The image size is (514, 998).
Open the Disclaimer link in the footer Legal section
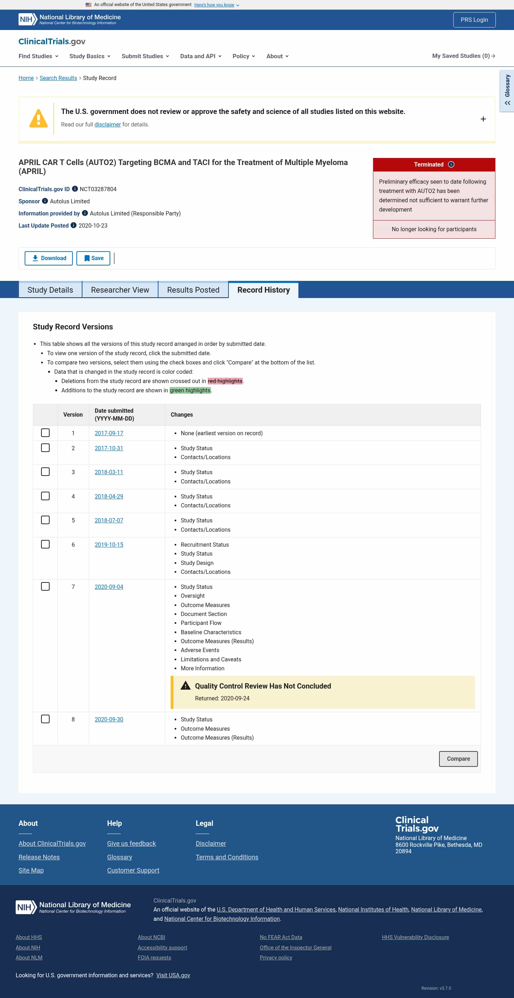click(x=211, y=843)
